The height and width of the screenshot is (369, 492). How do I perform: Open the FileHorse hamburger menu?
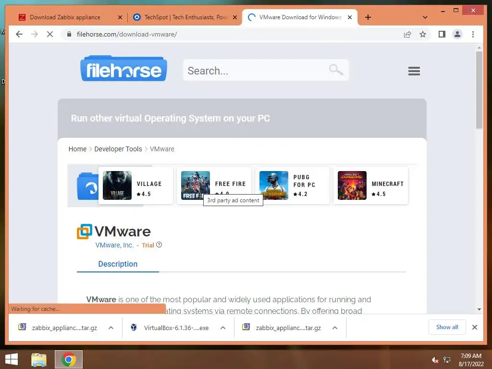coord(414,71)
